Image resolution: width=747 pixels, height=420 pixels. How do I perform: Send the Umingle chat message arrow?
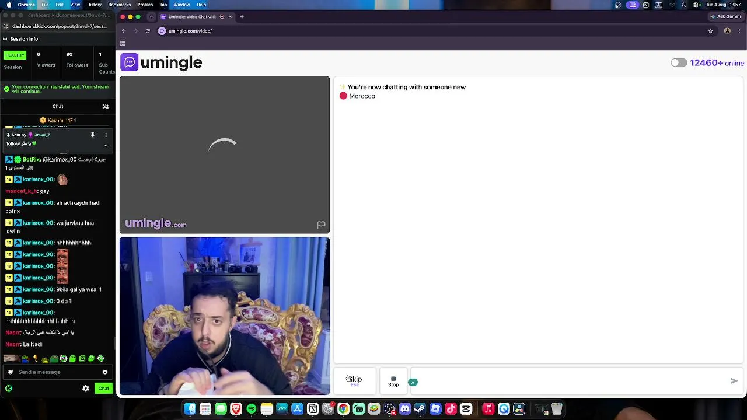pos(734,381)
